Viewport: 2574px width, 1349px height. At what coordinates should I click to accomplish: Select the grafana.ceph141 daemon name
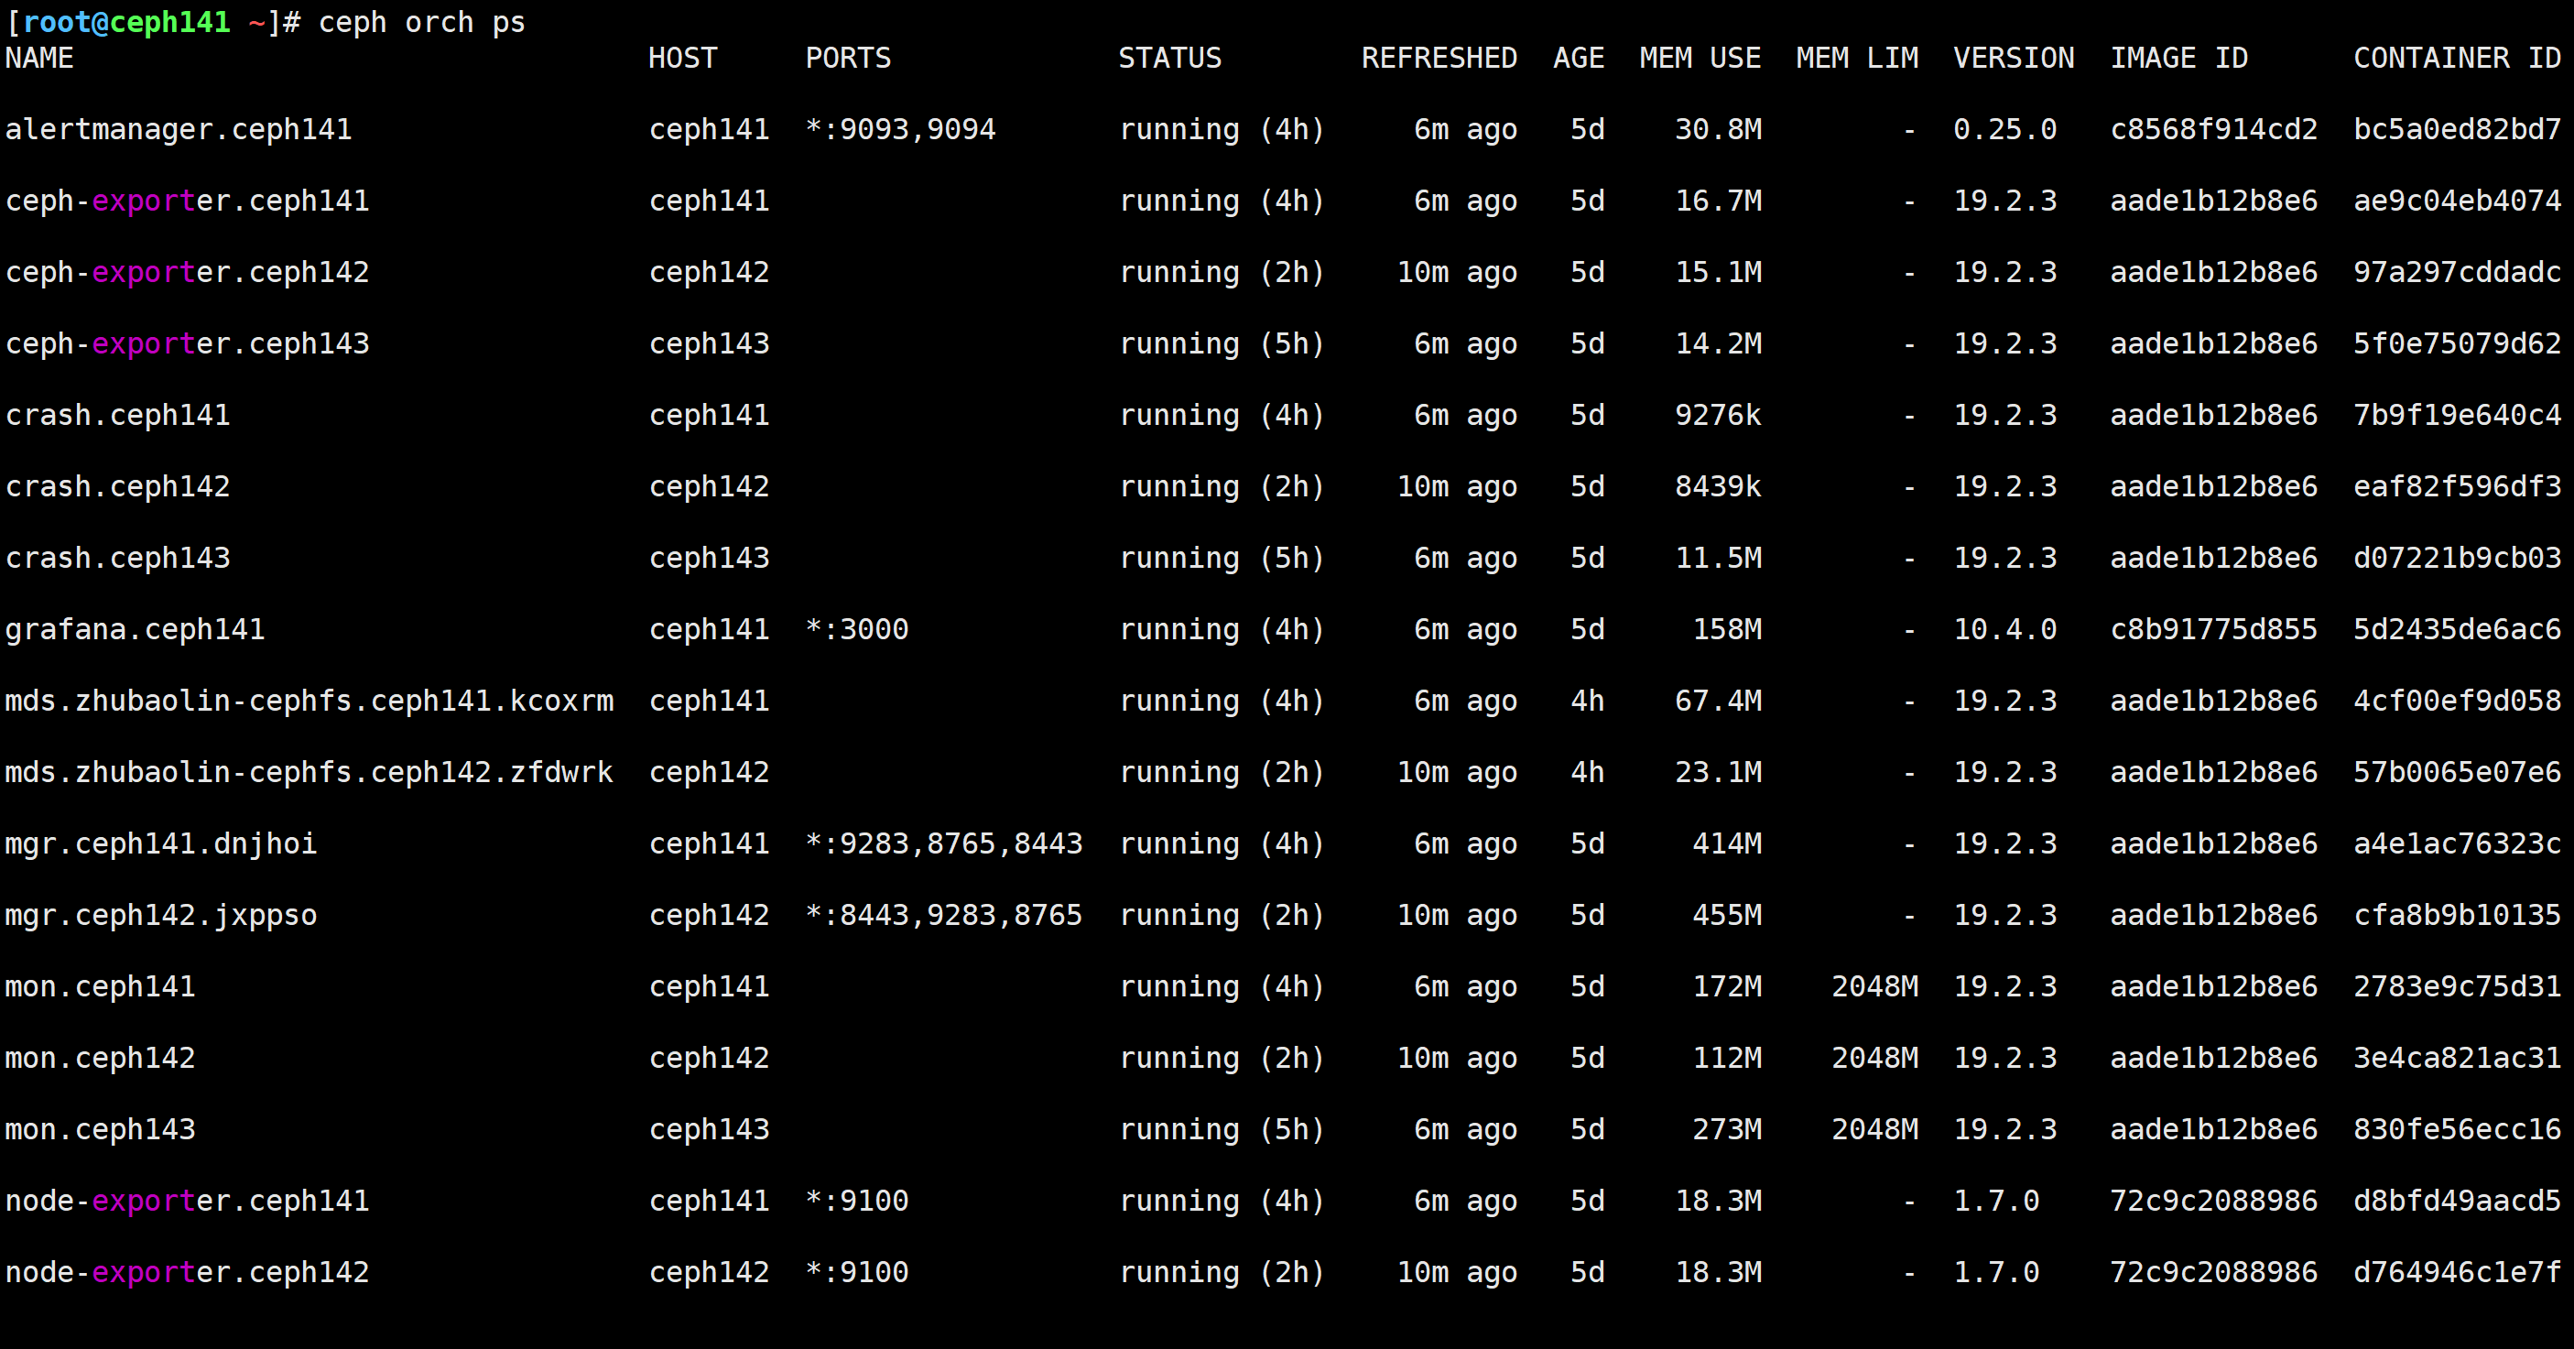[x=135, y=629]
